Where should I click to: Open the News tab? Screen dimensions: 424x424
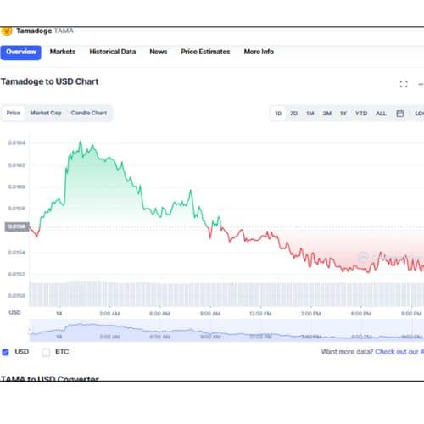pyautogui.click(x=159, y=52)
